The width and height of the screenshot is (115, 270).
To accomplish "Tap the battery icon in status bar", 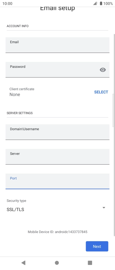I will tap(101, 3).
